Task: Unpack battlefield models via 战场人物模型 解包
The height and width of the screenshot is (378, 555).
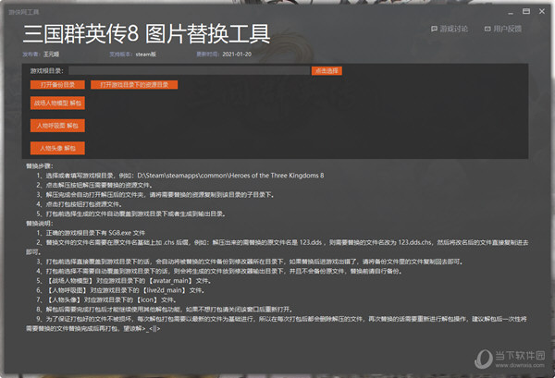Action: (57, 103)
